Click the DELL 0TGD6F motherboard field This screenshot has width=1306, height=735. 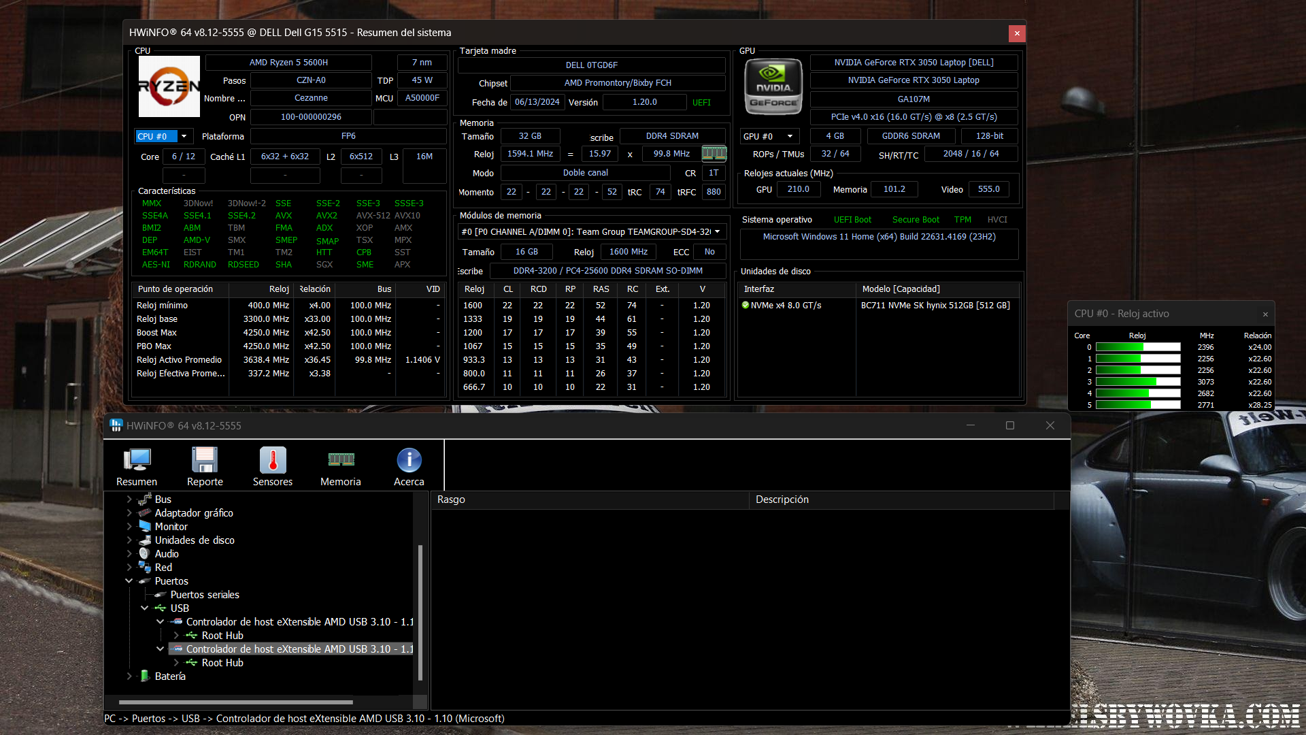pos(591,65)
